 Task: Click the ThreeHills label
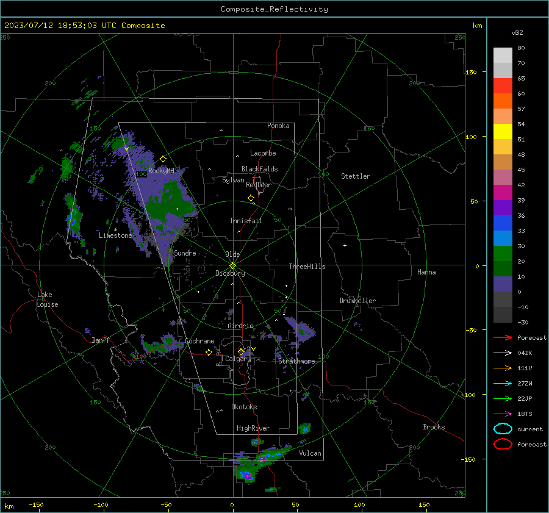click(307, 267)
